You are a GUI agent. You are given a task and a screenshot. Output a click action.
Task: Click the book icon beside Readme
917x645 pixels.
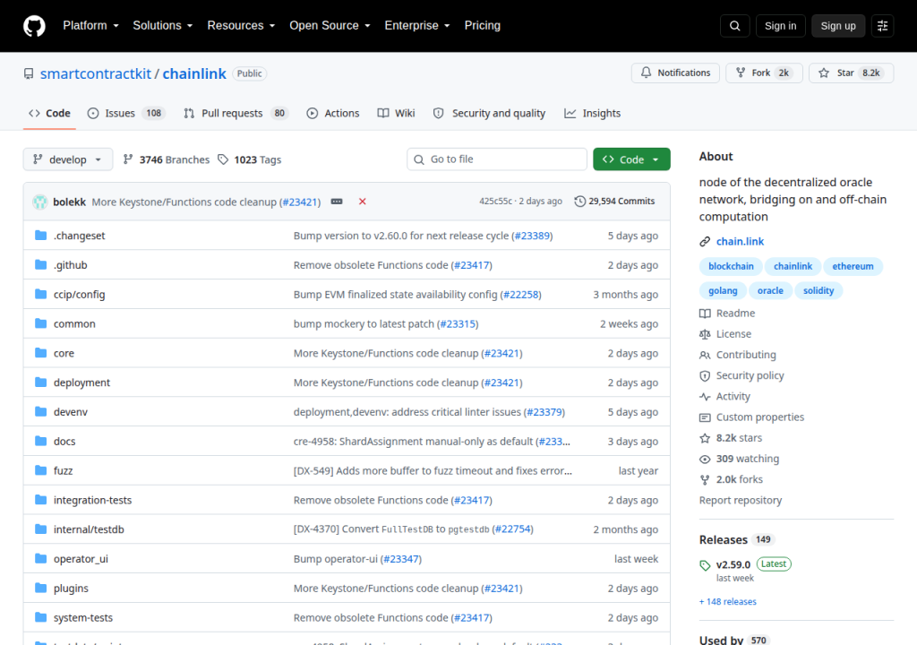pyautogui.click(x=705, y=314)
